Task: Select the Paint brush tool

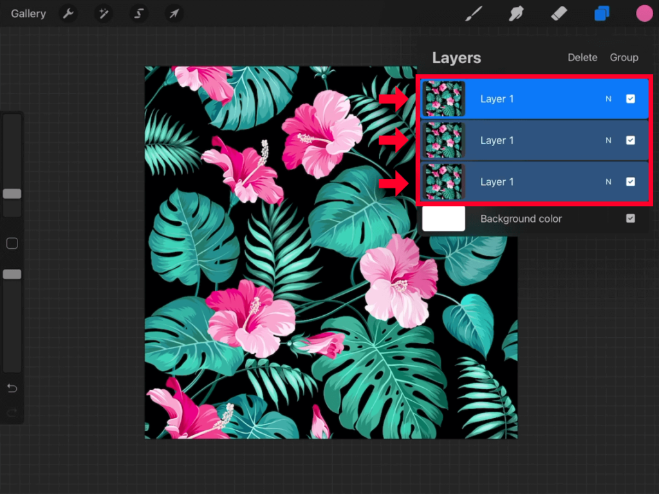Action: coord(473,13)
